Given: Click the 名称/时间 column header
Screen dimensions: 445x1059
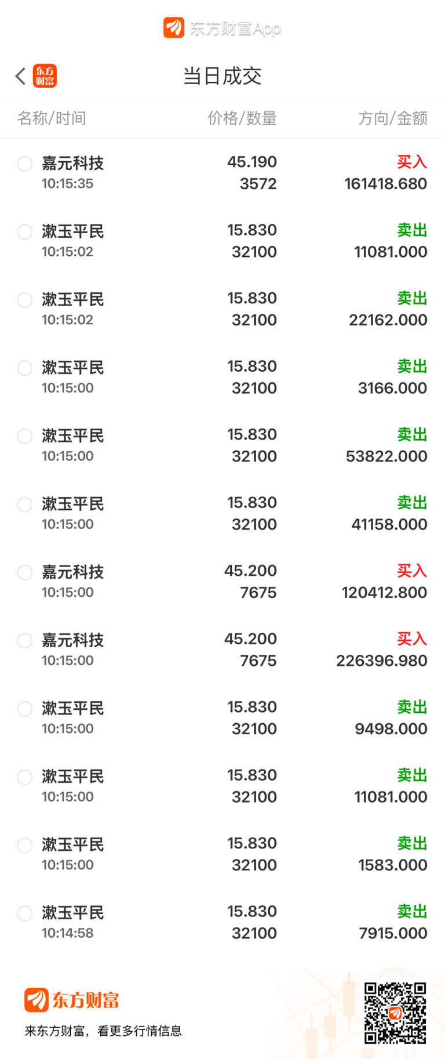Looking at the screenshot, I should pos(52,118).
